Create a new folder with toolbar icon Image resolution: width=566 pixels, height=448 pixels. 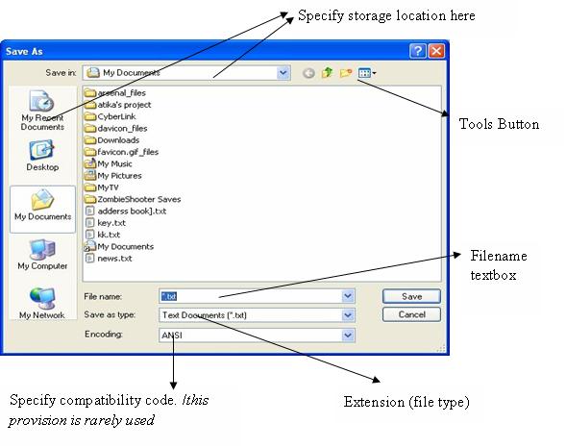point(346,73)
